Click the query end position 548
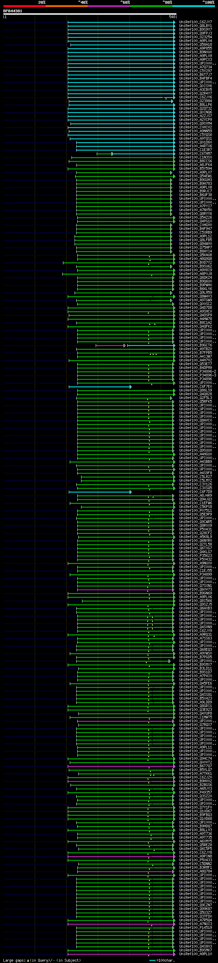The image size is (218, 963). coord(172,17)
